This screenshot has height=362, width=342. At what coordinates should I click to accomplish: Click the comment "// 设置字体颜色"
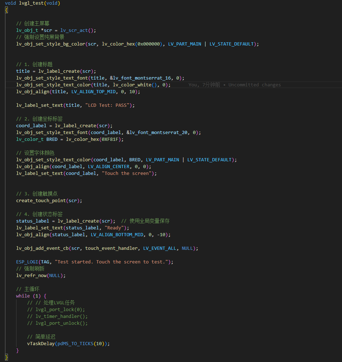pyautogui.click(x=35, y=153)
